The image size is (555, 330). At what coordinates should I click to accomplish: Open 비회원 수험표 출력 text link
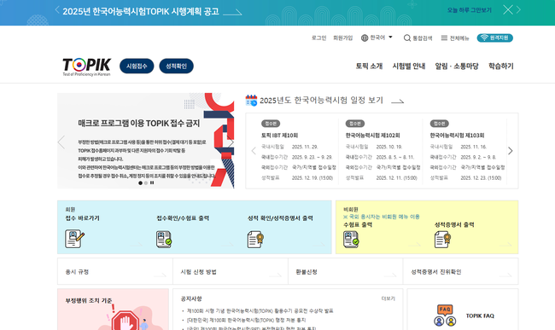point(358,225)
